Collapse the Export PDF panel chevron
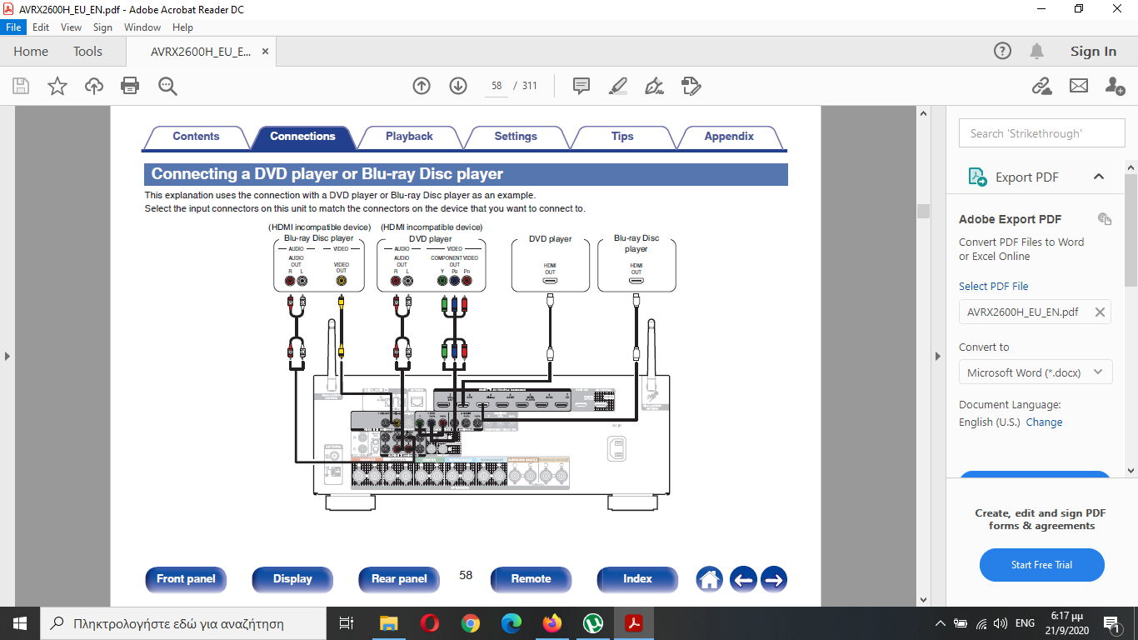 pyautogui.click(x=1098, y=177)
